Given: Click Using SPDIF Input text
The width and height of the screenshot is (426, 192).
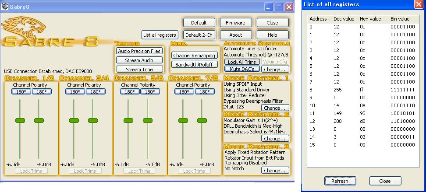Looking at the screenshot, I should (x=243, y=84).
